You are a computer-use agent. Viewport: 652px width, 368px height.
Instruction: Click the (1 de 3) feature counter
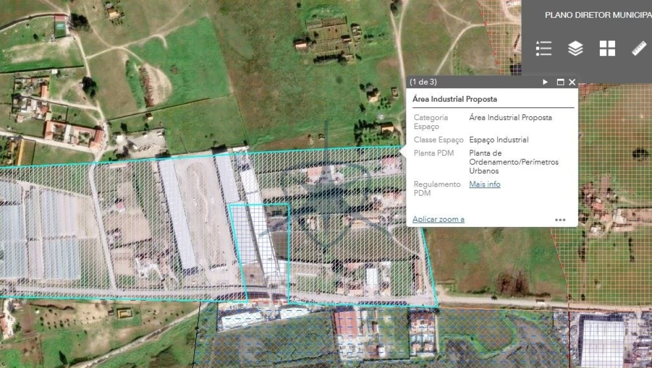424,82
